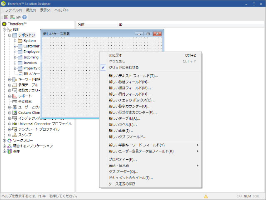The width and height of the screenshot is (266, 200).
Task: Click the Universal Connector profile icon
Action: click(15, 124)
